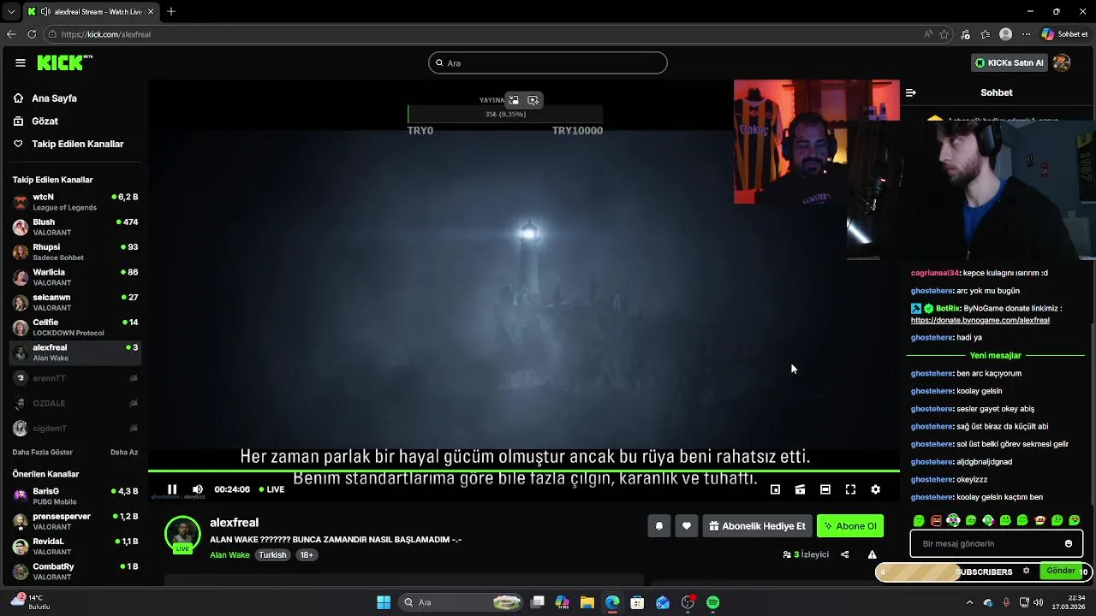Viewport: 1096px width, 616px height.
Task: Open Warlicia channel in sidebar
Action: click(75, 277)
